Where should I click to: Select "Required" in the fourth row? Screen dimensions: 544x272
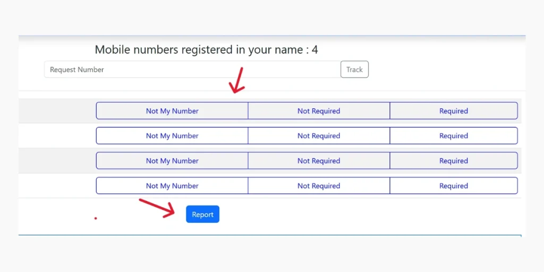(454, 186)
